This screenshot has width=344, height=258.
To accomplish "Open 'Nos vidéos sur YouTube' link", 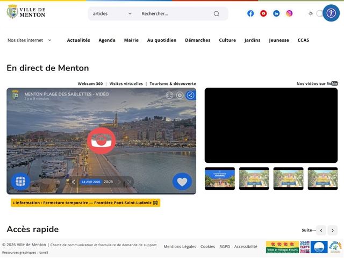I will tap(317, 84).
